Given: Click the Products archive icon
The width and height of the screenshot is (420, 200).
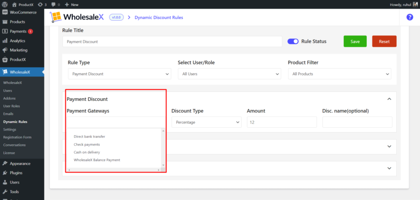Looking at the screenshot, I should tap(5, 22).
